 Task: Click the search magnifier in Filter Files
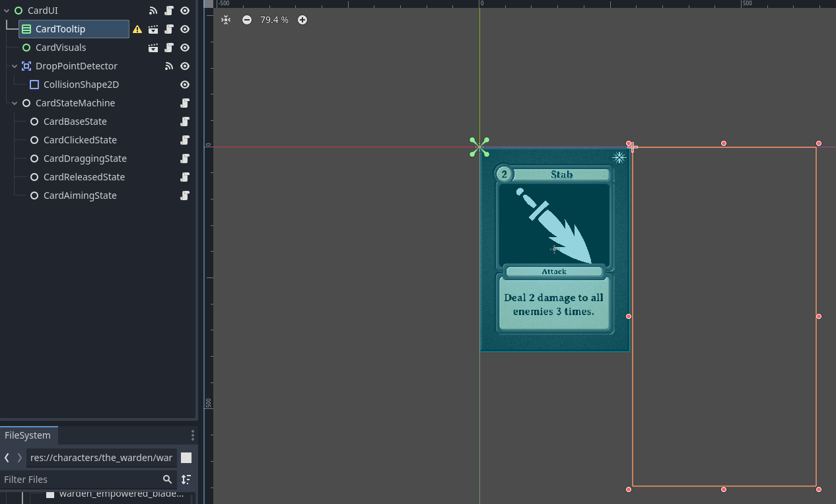coord(167,480)
